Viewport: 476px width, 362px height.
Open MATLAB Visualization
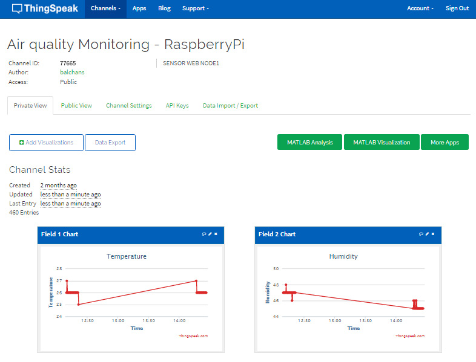[x=382, y=142]
